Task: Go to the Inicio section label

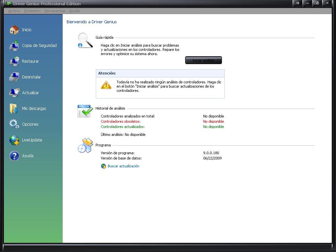Action: coord(27,30)
